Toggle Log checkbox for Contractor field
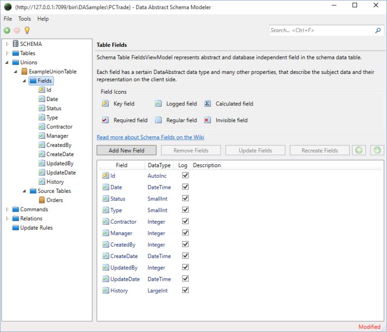This screenshot has height=332, width=387. point(185,221)
